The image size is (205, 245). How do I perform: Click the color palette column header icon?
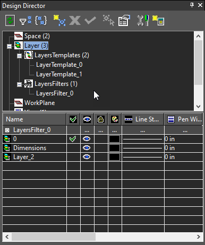[x=115, y=119]
